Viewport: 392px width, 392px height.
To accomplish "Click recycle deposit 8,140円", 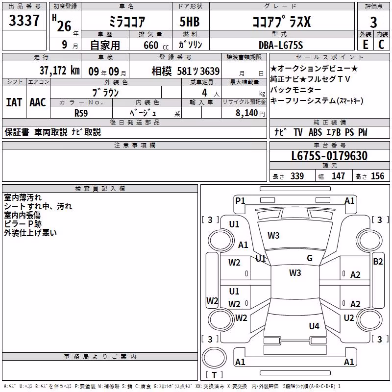I will click(x=250, y=113).
